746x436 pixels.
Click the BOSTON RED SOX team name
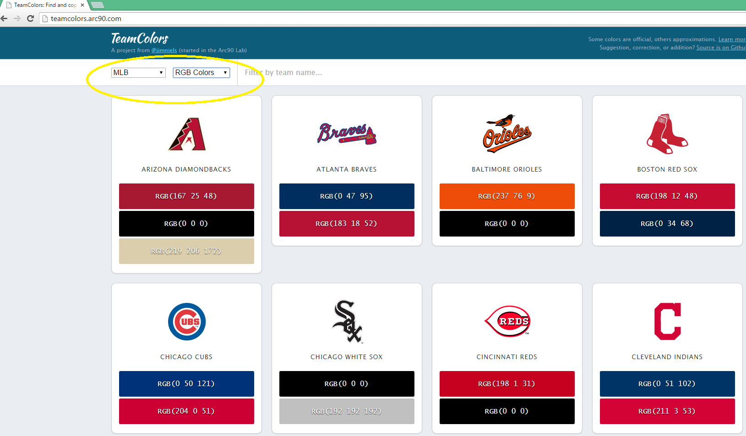[667, 169]
